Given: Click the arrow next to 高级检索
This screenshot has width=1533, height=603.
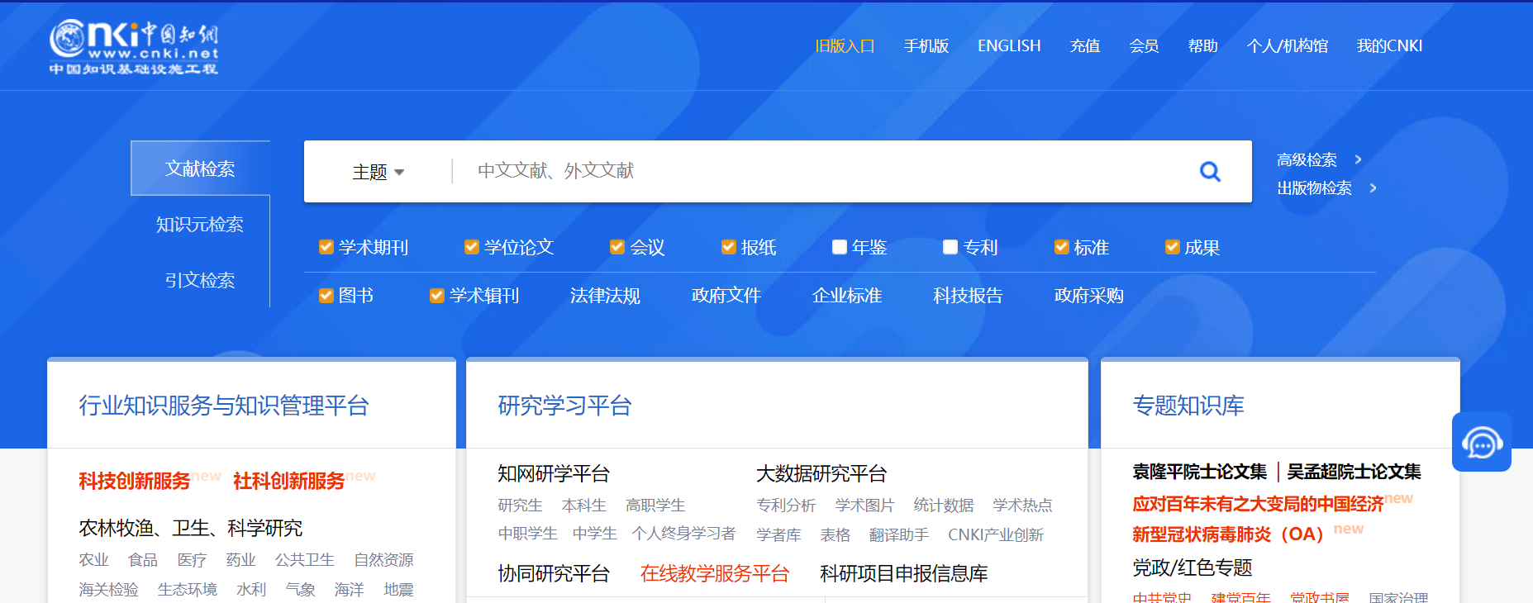Looking at the screenshot, I should click(x=1358, y=159).
